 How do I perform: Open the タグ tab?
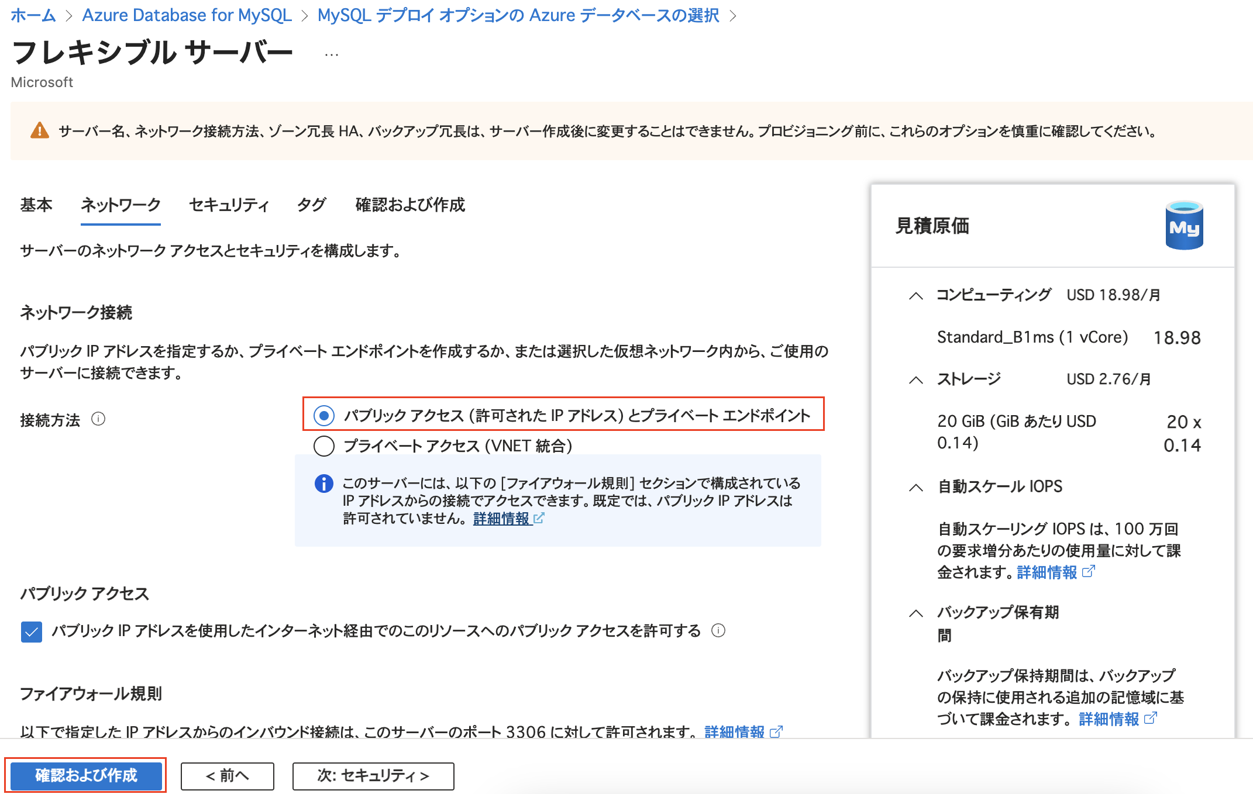[312, 205]
